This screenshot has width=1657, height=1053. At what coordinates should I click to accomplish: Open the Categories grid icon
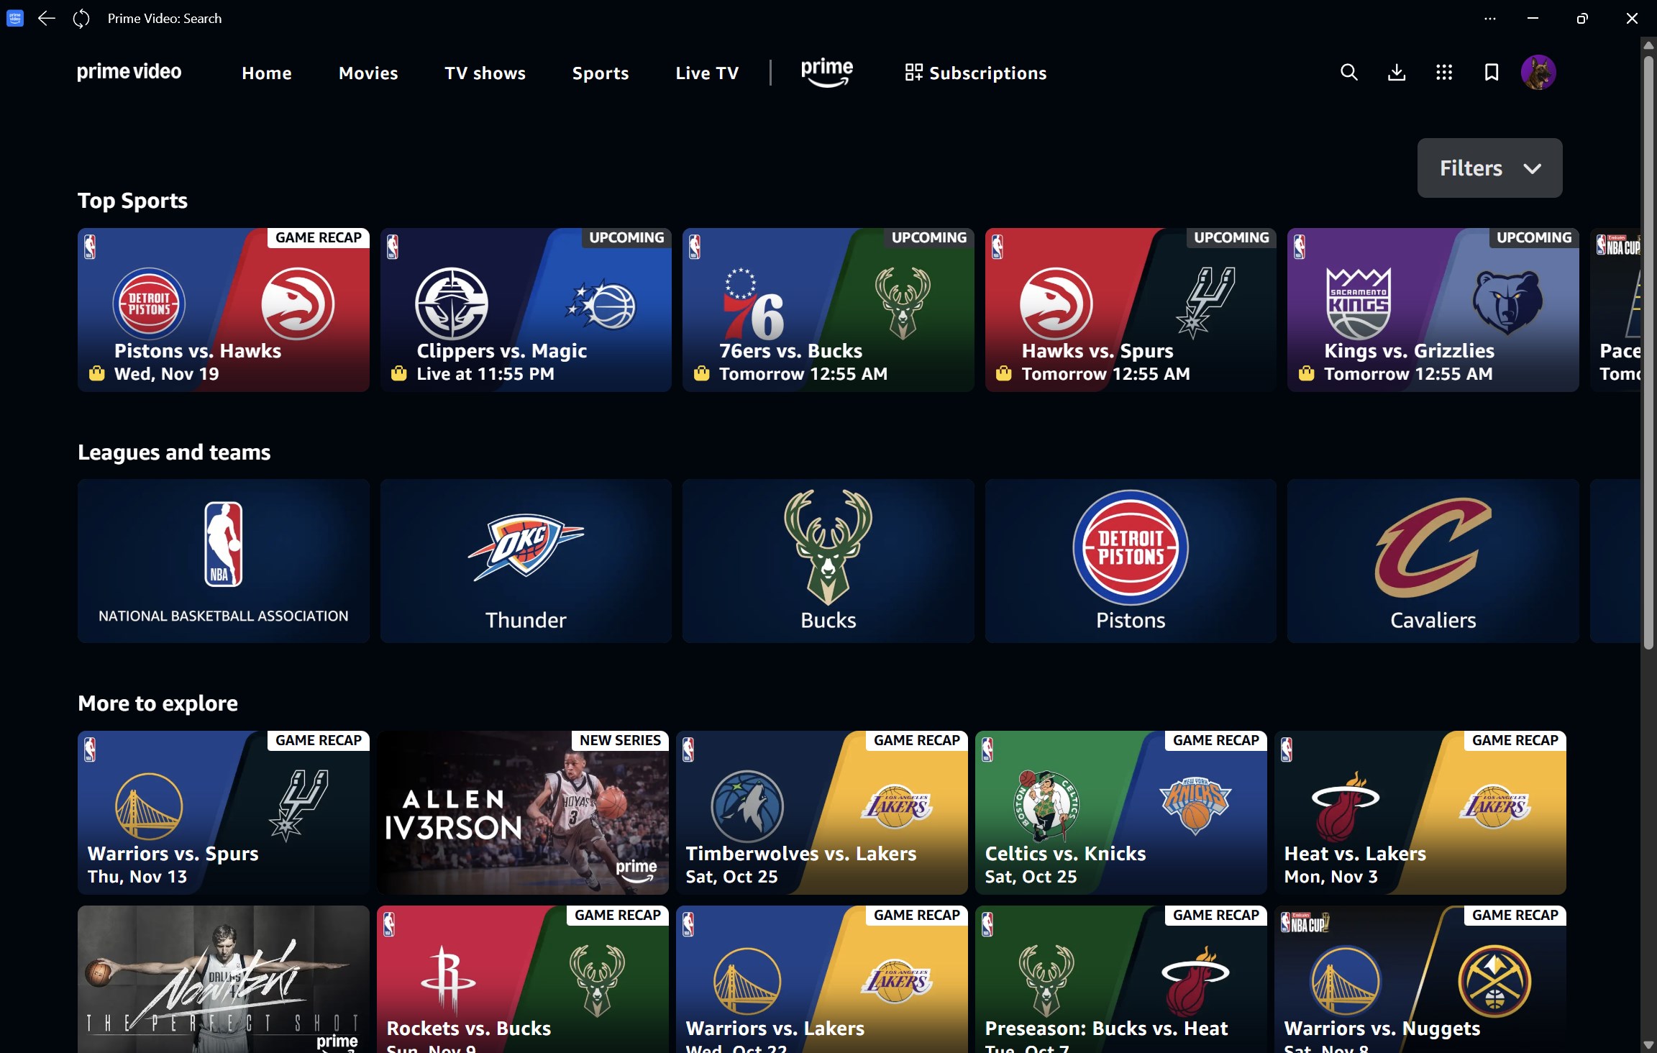click(x=1444, y=72)
